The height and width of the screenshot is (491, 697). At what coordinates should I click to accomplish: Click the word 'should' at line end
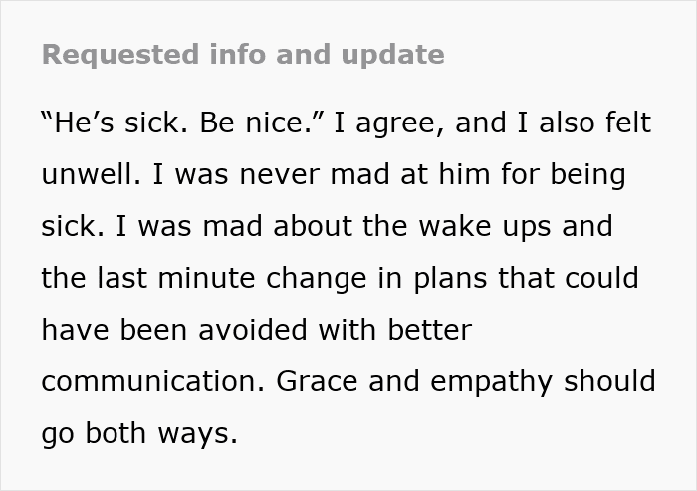click(x=609, y=381)
